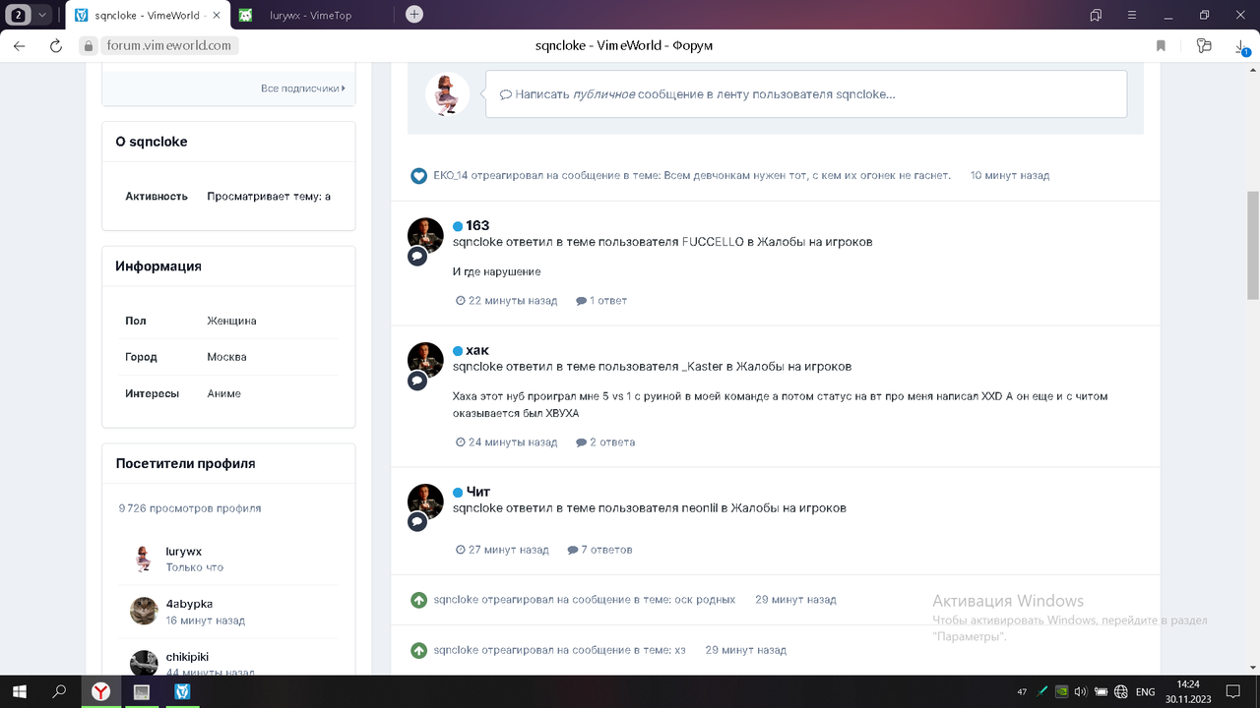Open FUCCELLO user link

click(713, 242)
